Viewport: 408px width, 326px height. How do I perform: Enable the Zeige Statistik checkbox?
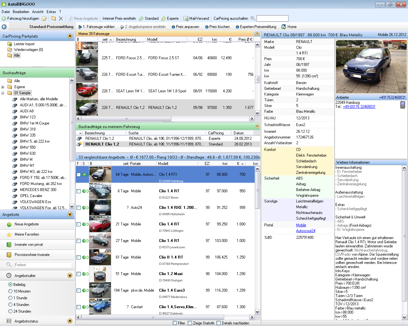190,323
